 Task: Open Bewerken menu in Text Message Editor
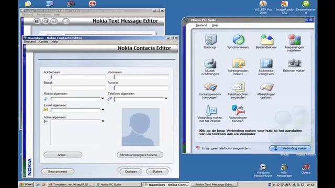pyautogui.click(x=43, y=15)
